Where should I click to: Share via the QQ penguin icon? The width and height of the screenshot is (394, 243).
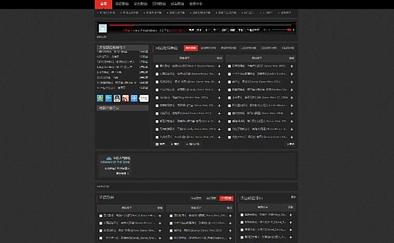coord(117,98)
